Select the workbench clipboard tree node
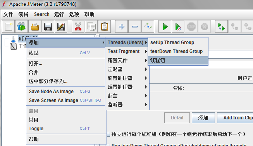 pyautogui.click(x=14, y=46)
